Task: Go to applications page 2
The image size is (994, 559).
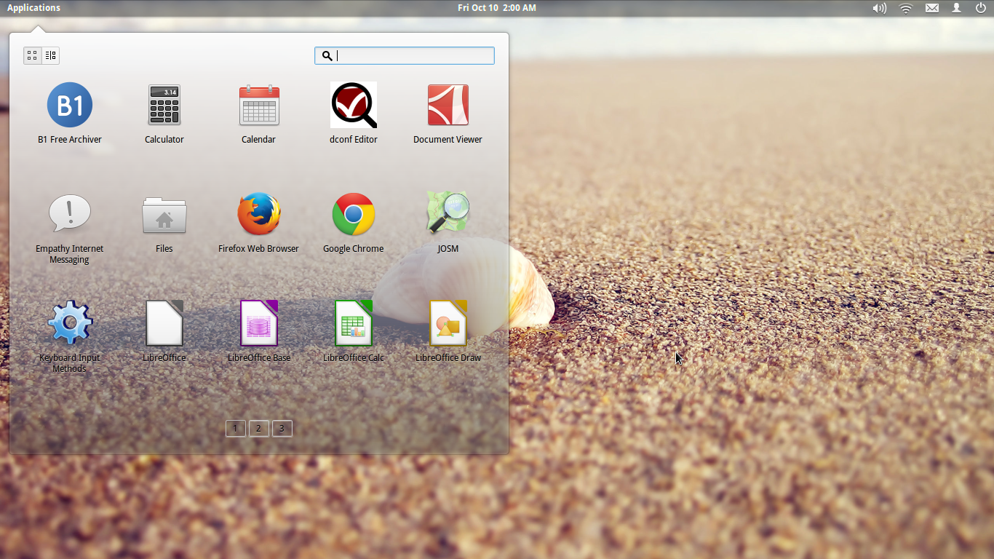Action: (258, 428)
